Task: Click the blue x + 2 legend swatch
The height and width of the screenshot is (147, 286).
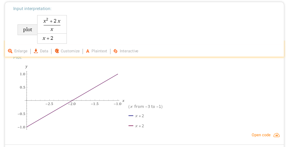Action: click(131, 116)
